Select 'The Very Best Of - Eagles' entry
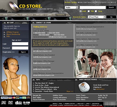Image resolution: width=117 pixels, height=107 pixels. click(43, 83)
